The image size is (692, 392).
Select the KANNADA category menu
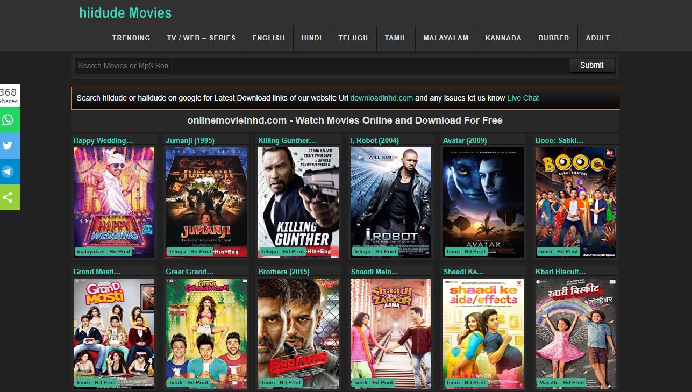(x=503, y=38)
